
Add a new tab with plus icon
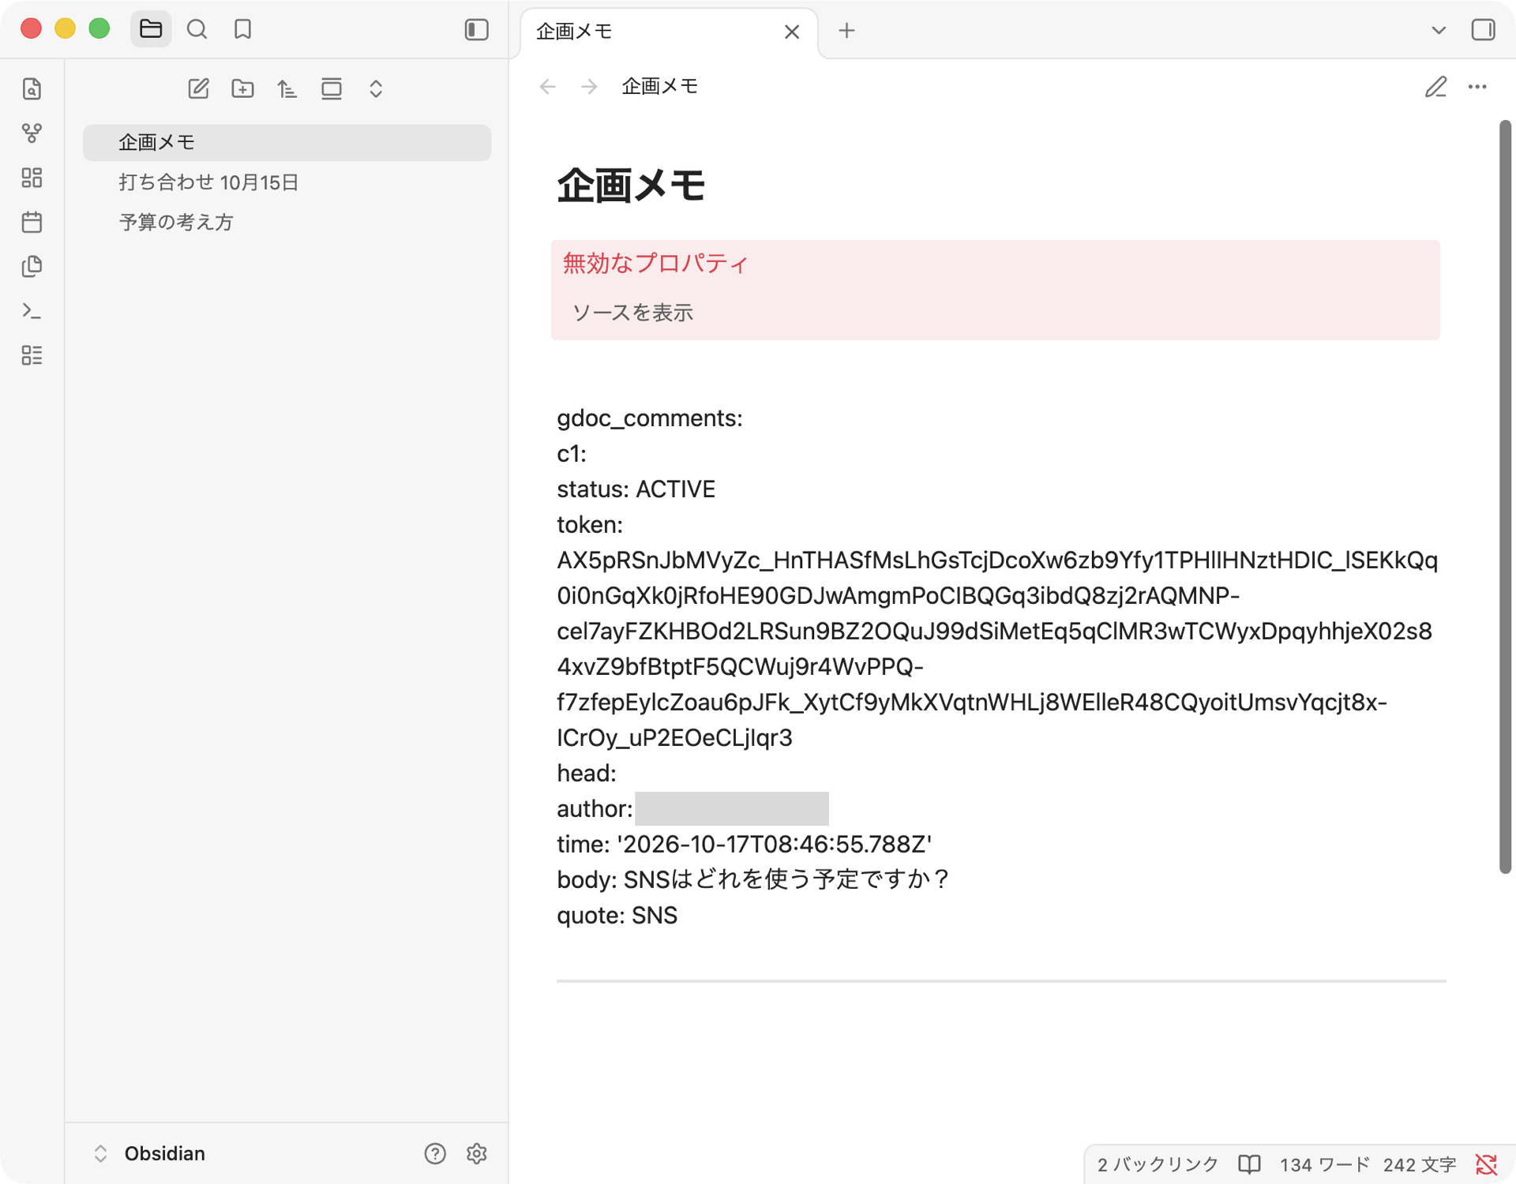[846, 31]
